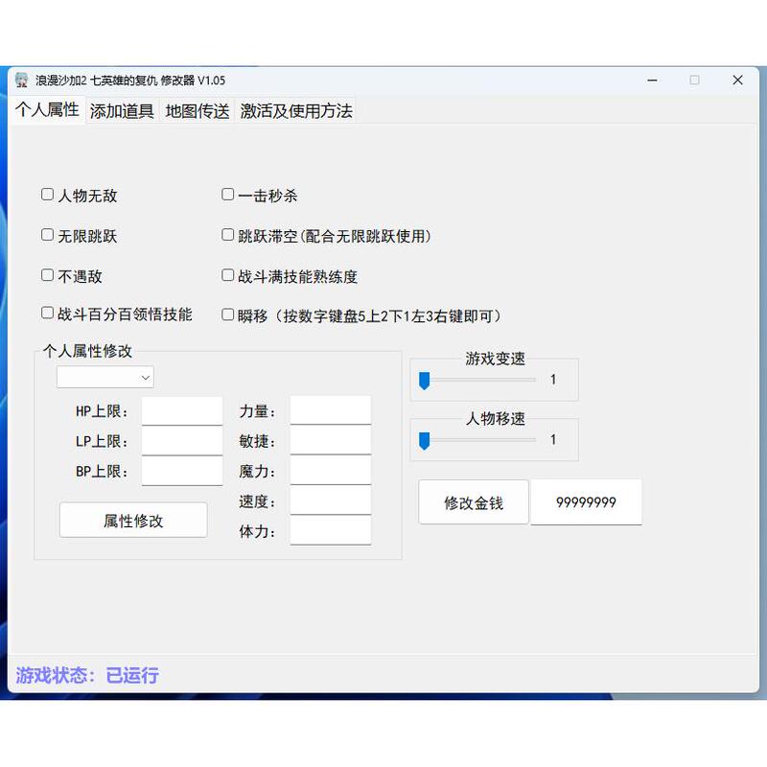Click the 力量 input field
The height and width of the screenshot is (767, 767).
tap(331, 410)
